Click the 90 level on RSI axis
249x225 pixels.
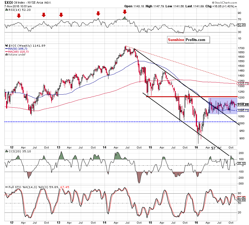pos(239,13)
